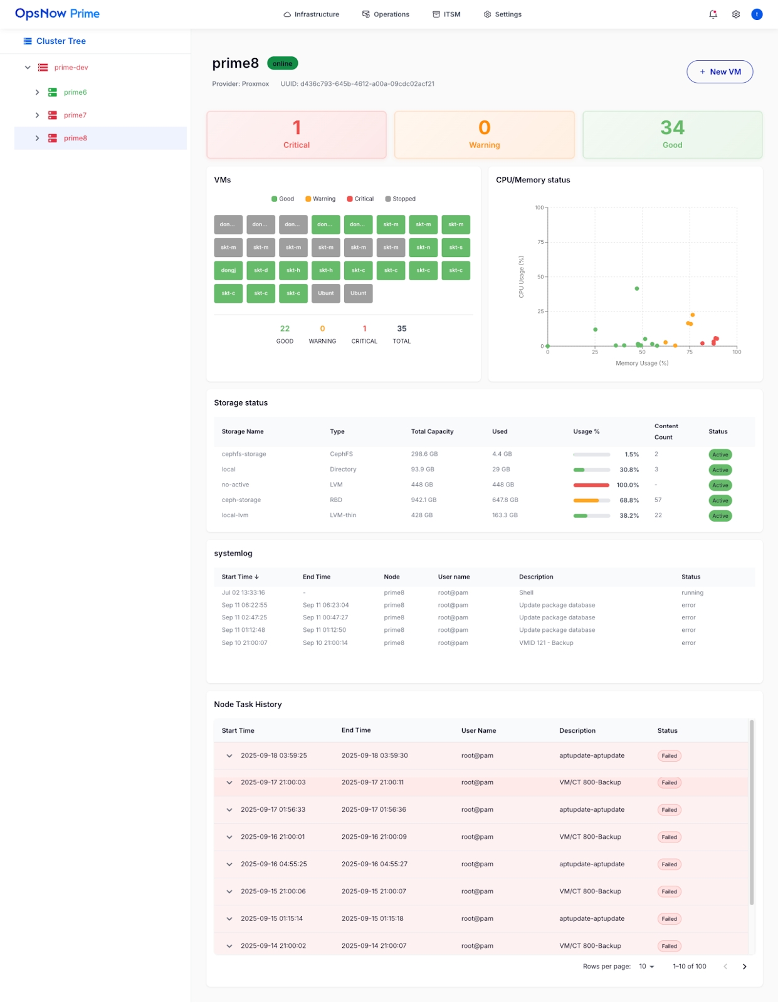The width and height of the screenshot is (778, 1003).
Task: Go to next page of task history
Action: tap(744, 967)
